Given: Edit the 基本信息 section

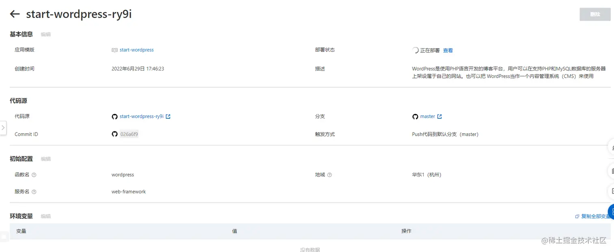Looking at the screenshot, I should [x=46, y=34].
